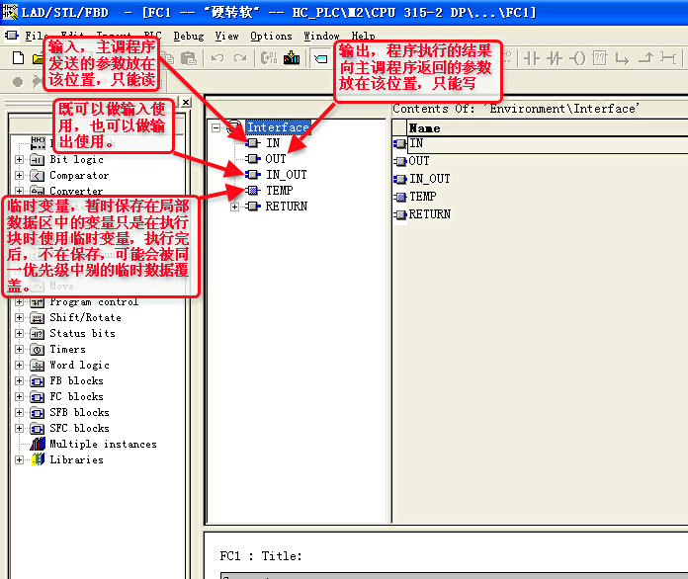Open the Options menu
This screenshot has height=579, width=688.
click(x=271, y=36)
